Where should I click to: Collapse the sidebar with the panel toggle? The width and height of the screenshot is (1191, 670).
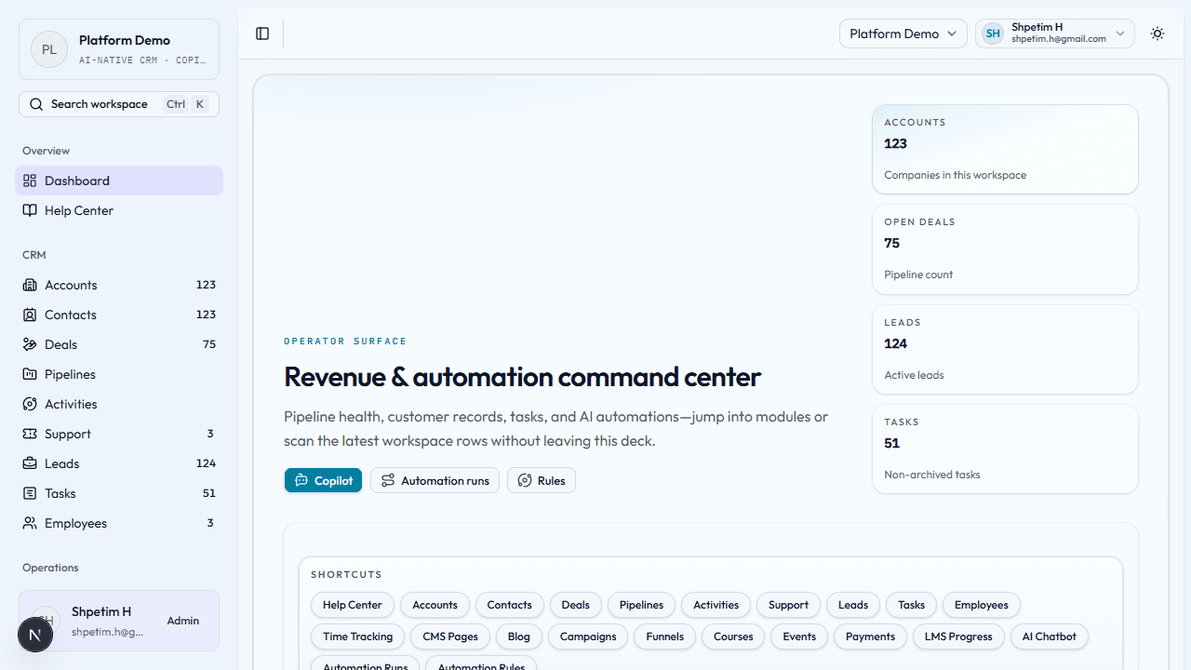coord(261,33)
